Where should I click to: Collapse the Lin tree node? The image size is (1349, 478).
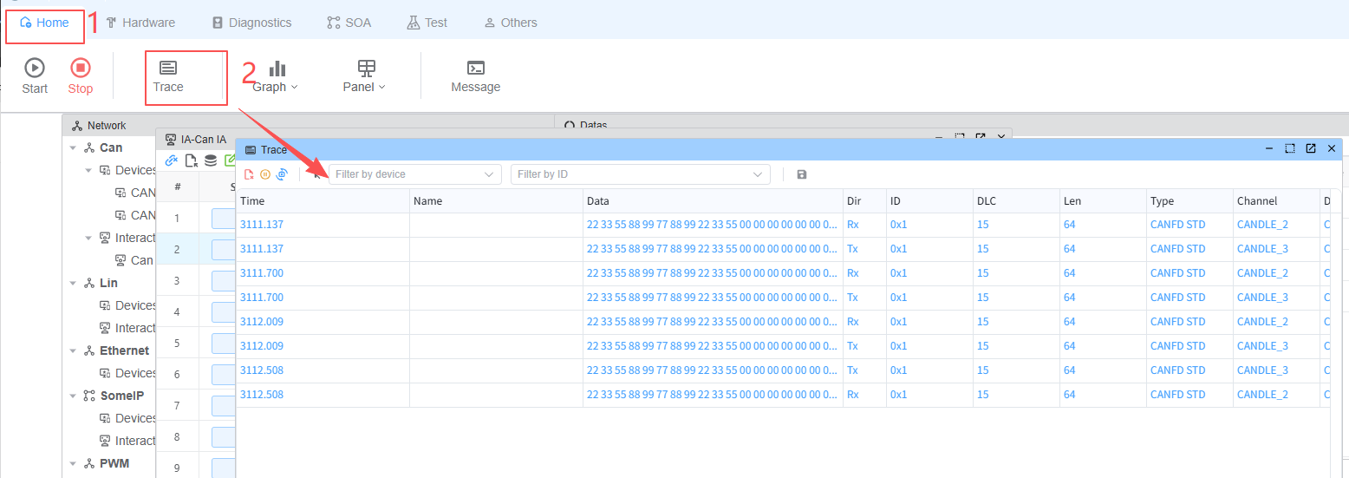(x=73, y=284)
